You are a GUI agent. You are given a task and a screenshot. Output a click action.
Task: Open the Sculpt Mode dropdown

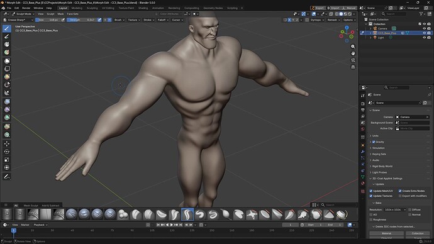(x=23, y=14)
